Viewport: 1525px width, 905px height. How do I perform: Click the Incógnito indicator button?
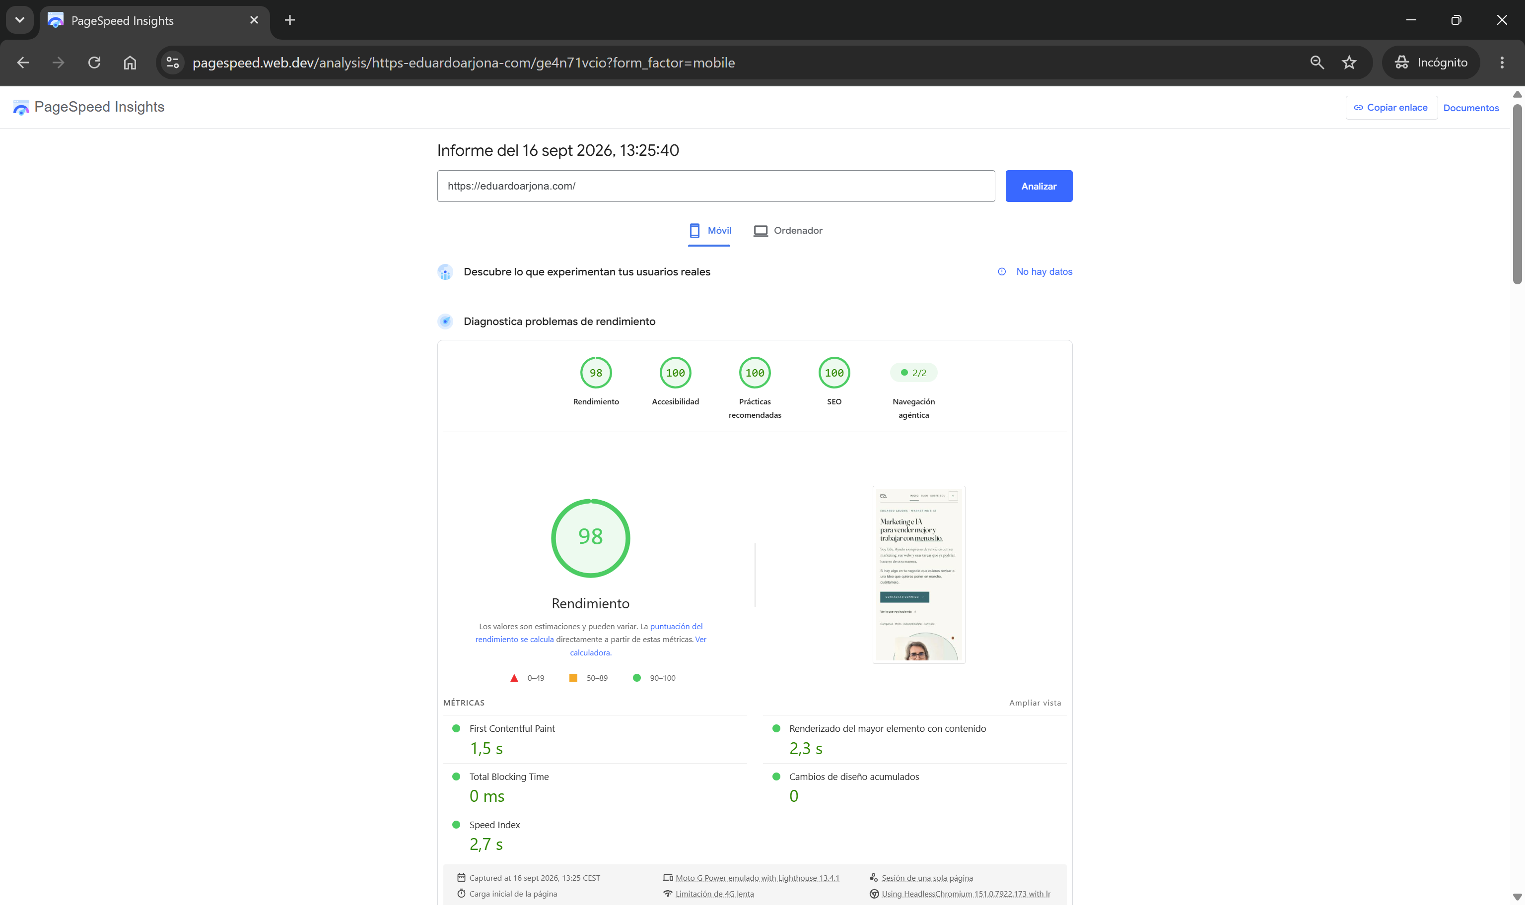1431,62
